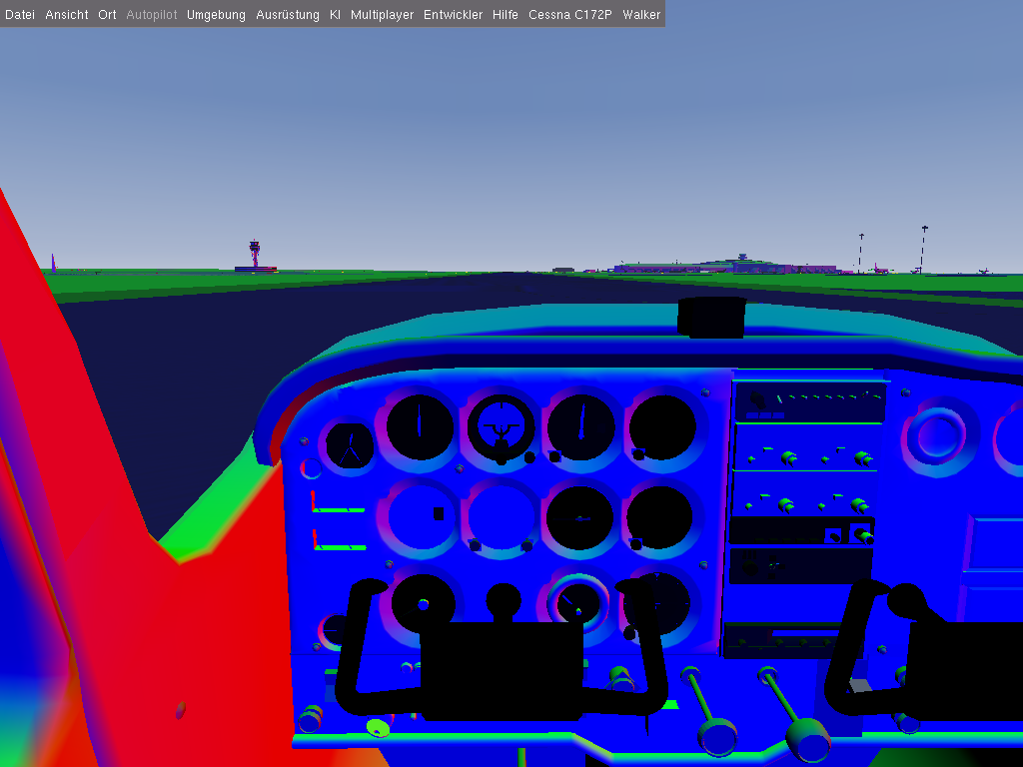Click the small clock on the panel
Viewport: 1023px width, 767px height.
pyautogui.click(x=349, y=444)
